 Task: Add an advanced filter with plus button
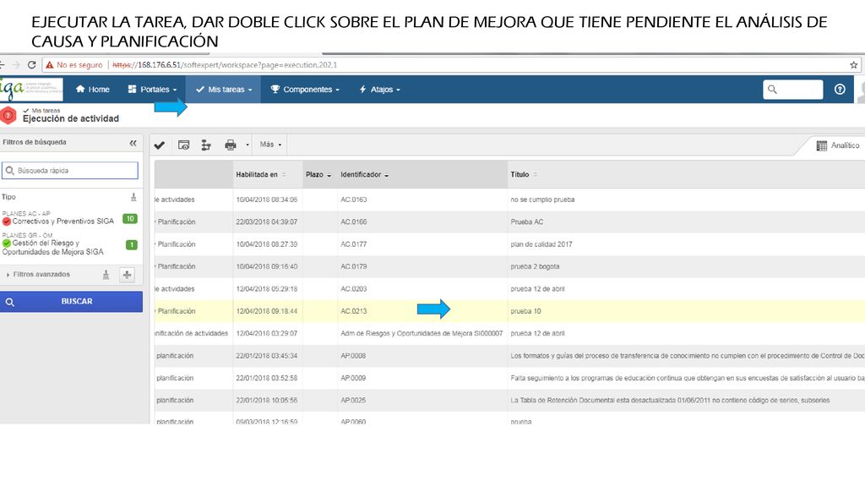coord(127,275)
